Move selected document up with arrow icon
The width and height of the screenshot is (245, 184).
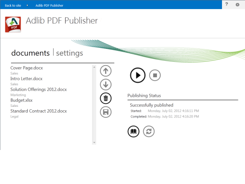click(106, 71)
